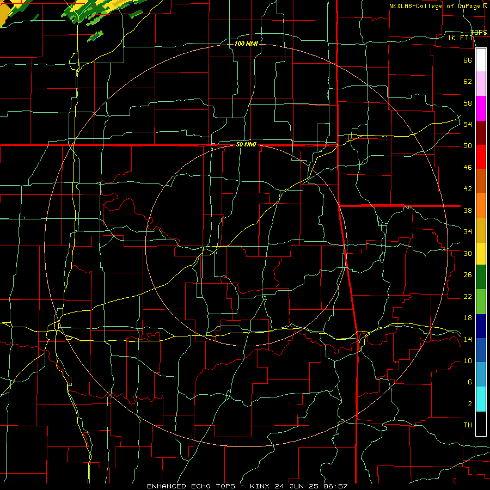
Task: Click the cyan legend swatch
Action: (481, 399)
